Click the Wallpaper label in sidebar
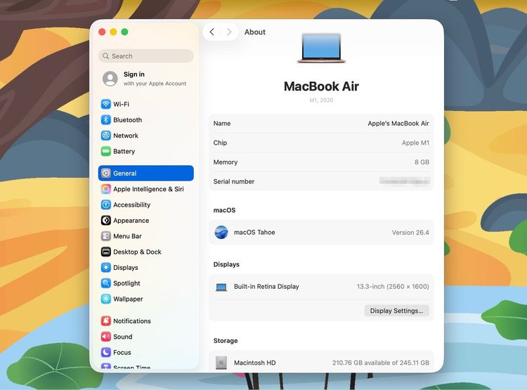Image resolution: width=527 pixels, height=390 pixels. tap(128, 299)
